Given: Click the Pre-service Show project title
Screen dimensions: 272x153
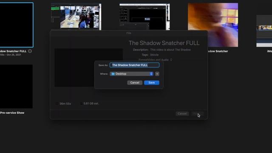Looking at the screenshot, I should click(12, 113).
